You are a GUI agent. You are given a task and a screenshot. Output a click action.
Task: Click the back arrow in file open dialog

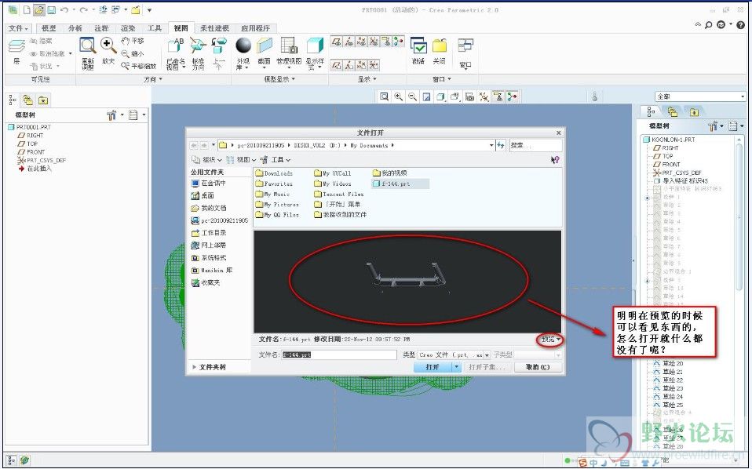[x=194, y=145]
